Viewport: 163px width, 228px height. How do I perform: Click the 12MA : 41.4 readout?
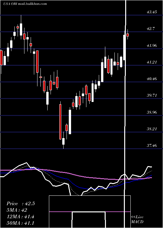(x=20, y=217)
